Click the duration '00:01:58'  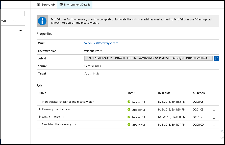(x=198, y=117)
